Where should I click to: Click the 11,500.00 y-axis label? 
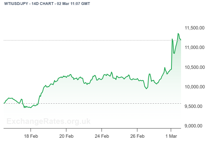[194, 28]
